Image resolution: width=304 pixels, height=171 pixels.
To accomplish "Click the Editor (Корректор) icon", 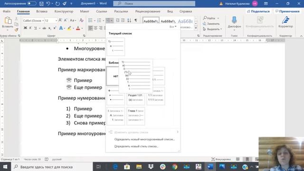I will [285, 20].
